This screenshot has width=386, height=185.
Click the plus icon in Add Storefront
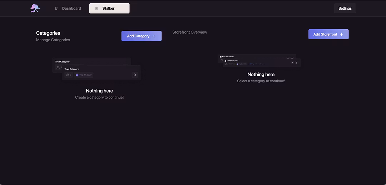pos(341,34)
